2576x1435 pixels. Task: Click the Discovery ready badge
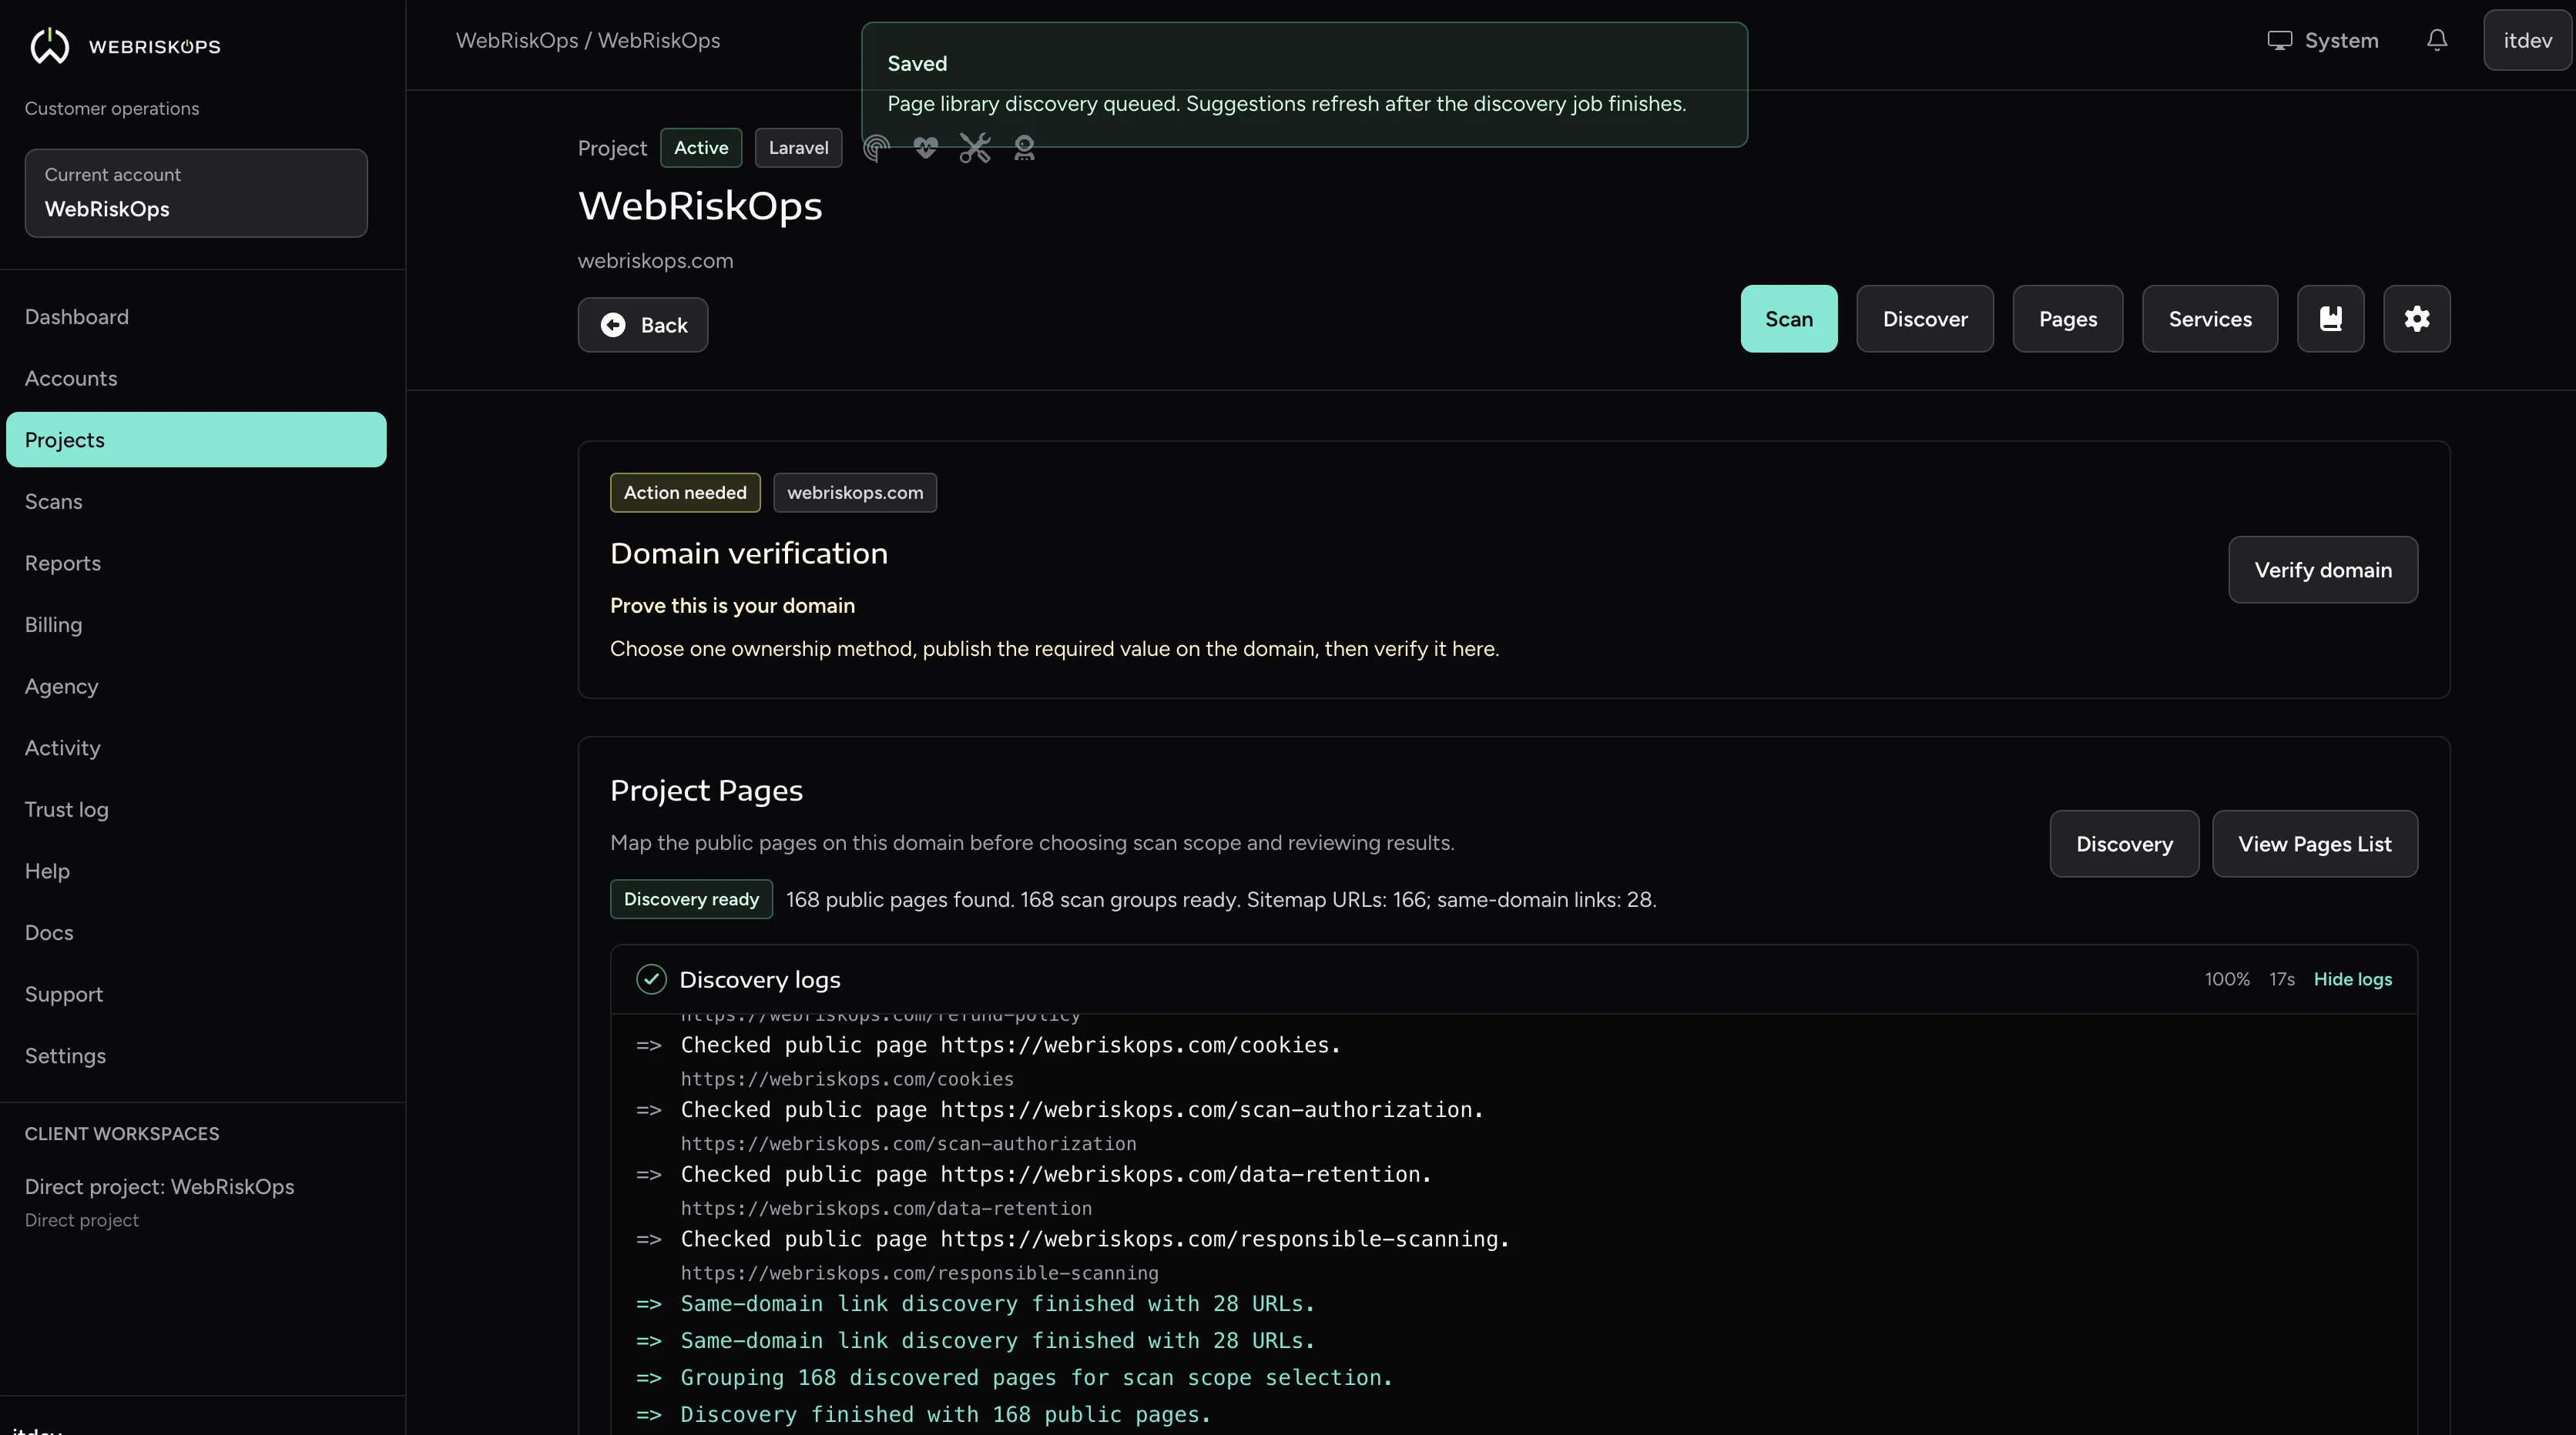point(691,899)
